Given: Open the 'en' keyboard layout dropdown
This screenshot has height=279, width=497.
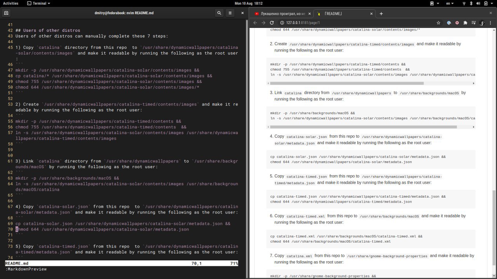Looking at the screenshot, I should click(450, 3).
